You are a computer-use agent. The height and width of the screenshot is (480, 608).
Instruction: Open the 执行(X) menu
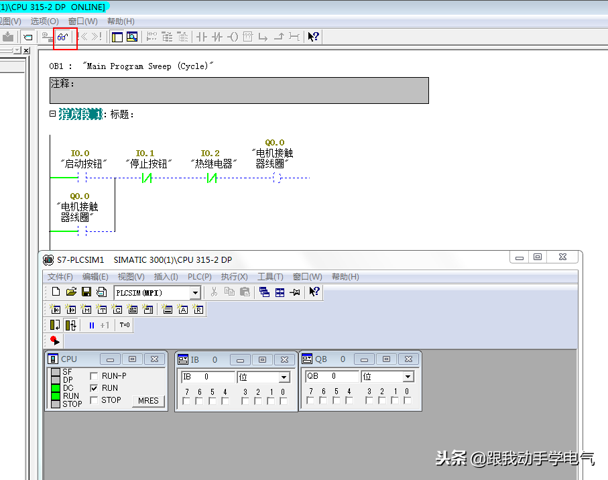click(234, 277)
